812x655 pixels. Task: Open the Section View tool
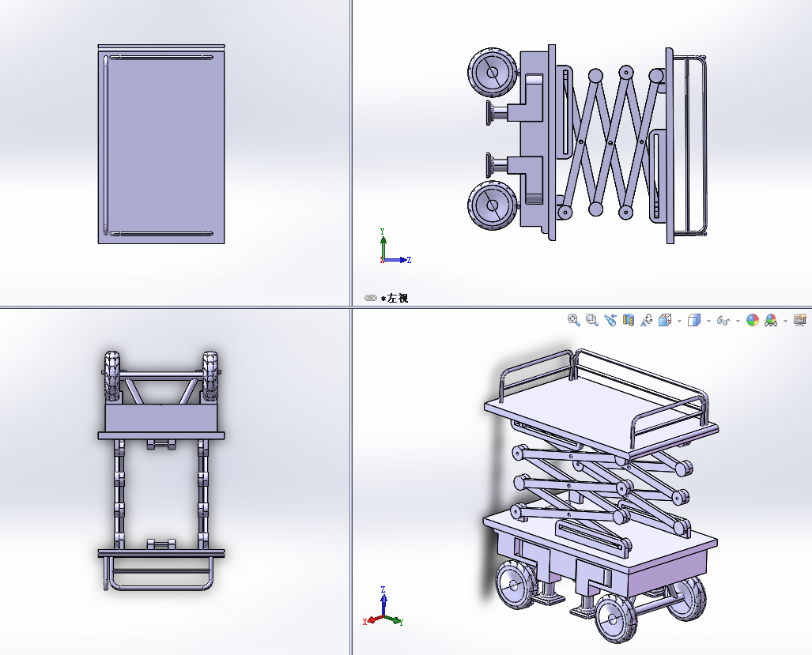pyautogui.click(x=628, y=320)
